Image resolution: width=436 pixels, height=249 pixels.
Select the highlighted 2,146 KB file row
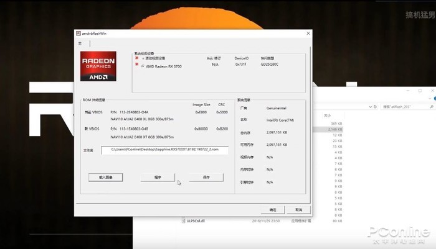[x=328, y=129]
